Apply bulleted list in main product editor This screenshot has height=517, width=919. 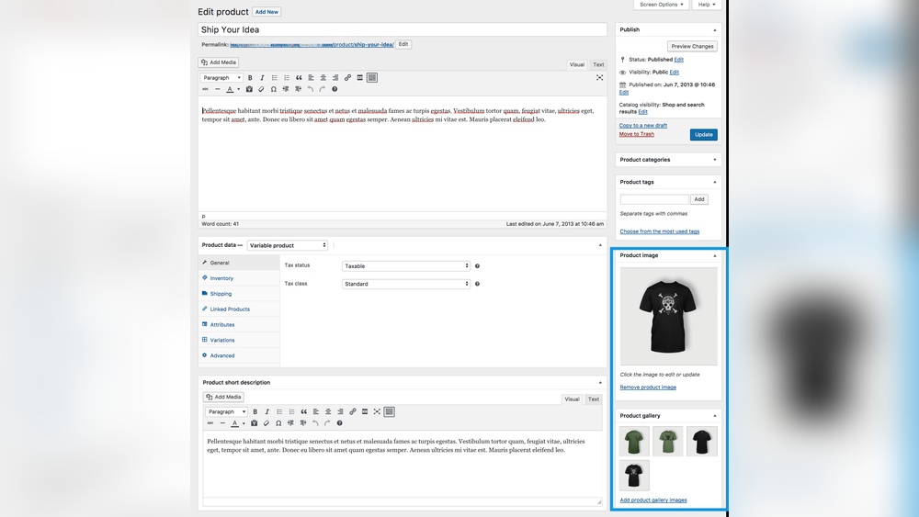(274, 78)
